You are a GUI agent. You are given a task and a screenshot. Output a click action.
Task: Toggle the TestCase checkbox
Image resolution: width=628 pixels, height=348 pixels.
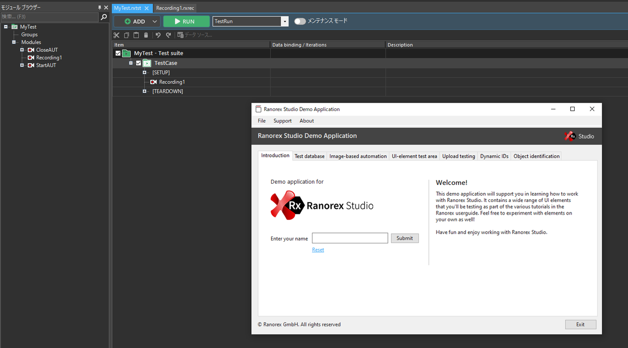click(139, 63)
